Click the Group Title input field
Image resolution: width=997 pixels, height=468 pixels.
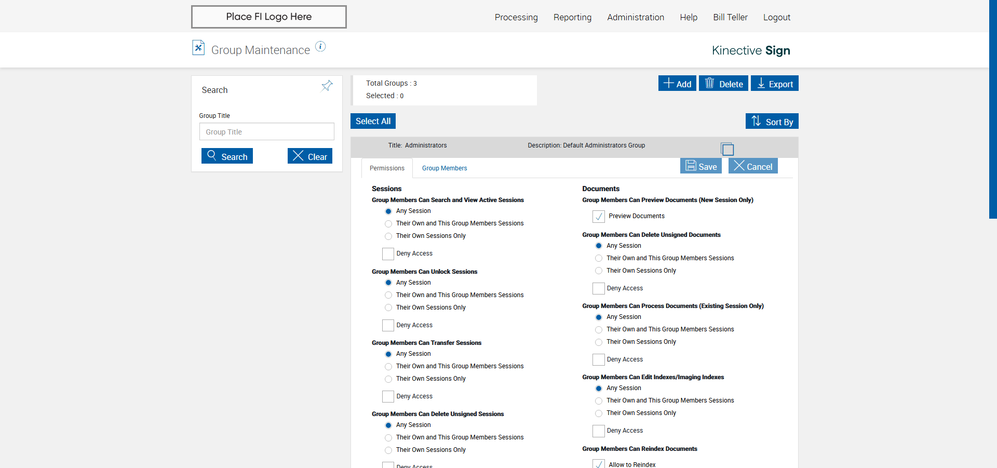coord(267,132)
